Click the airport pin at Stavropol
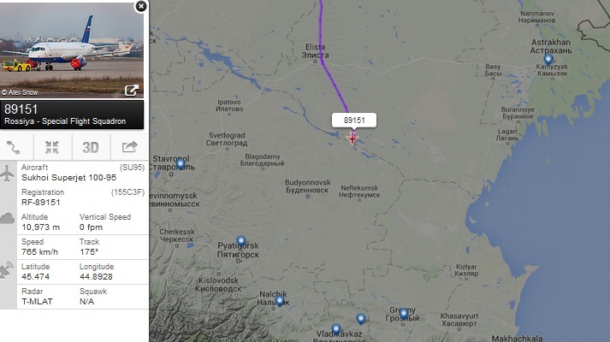 [181, 164]
